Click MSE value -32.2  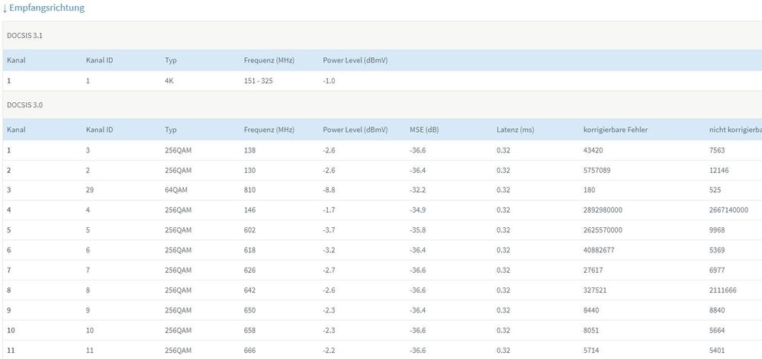[417, 190]
